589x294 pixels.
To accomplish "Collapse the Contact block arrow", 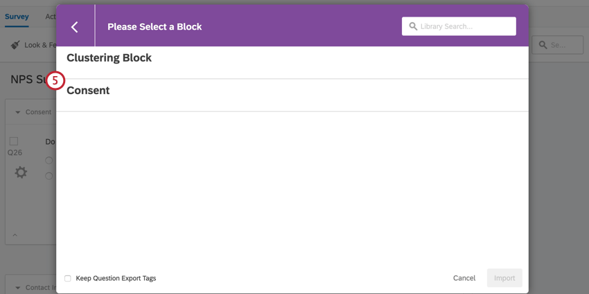I will click(x=18, y=288).
